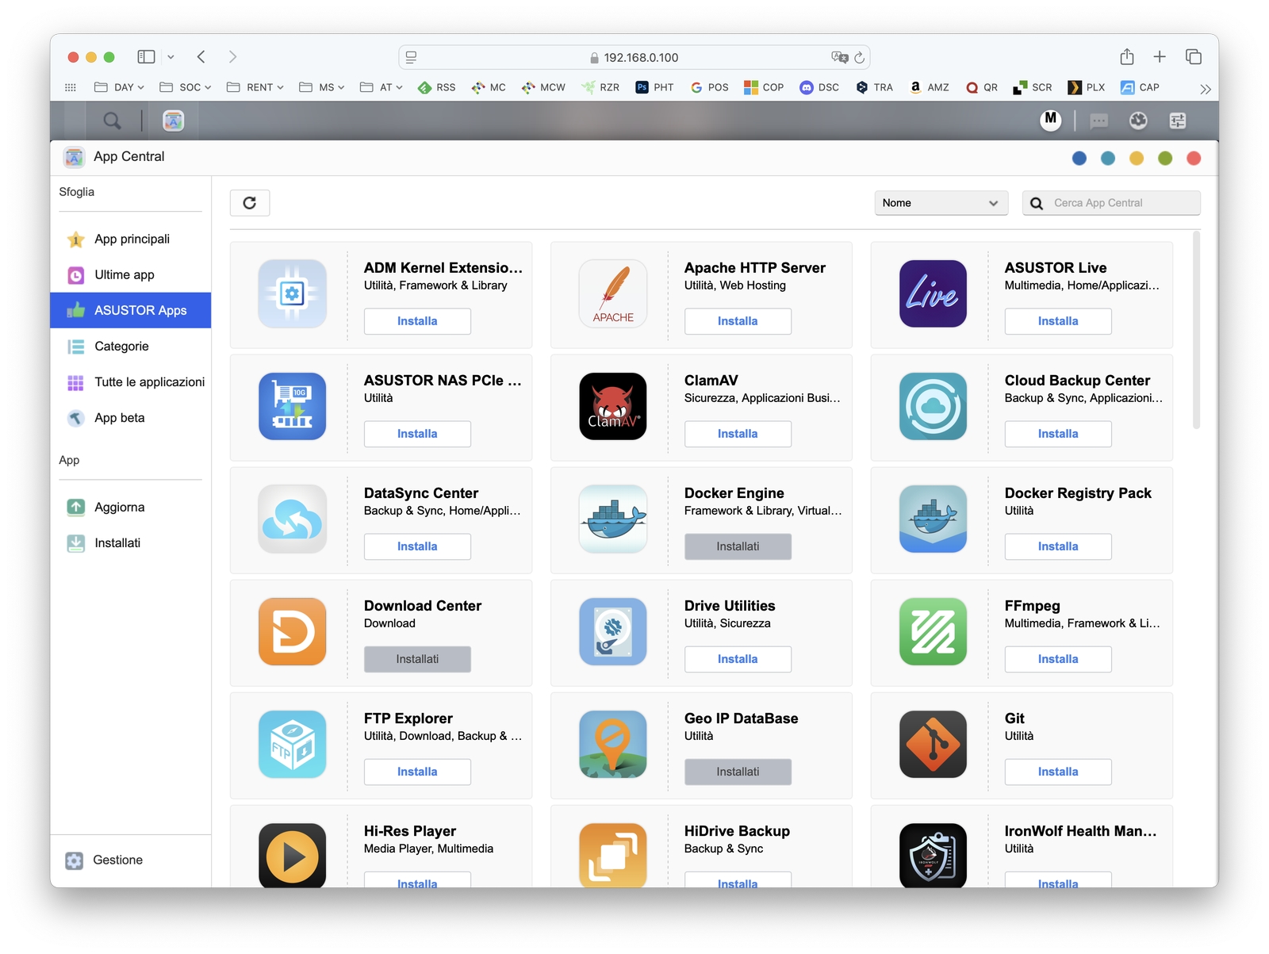Image resolution: width=1269 pixels, height=954 pixels.
Task: Open Safari share menu
Action: pyautogui.click(x=1127, y=56)
